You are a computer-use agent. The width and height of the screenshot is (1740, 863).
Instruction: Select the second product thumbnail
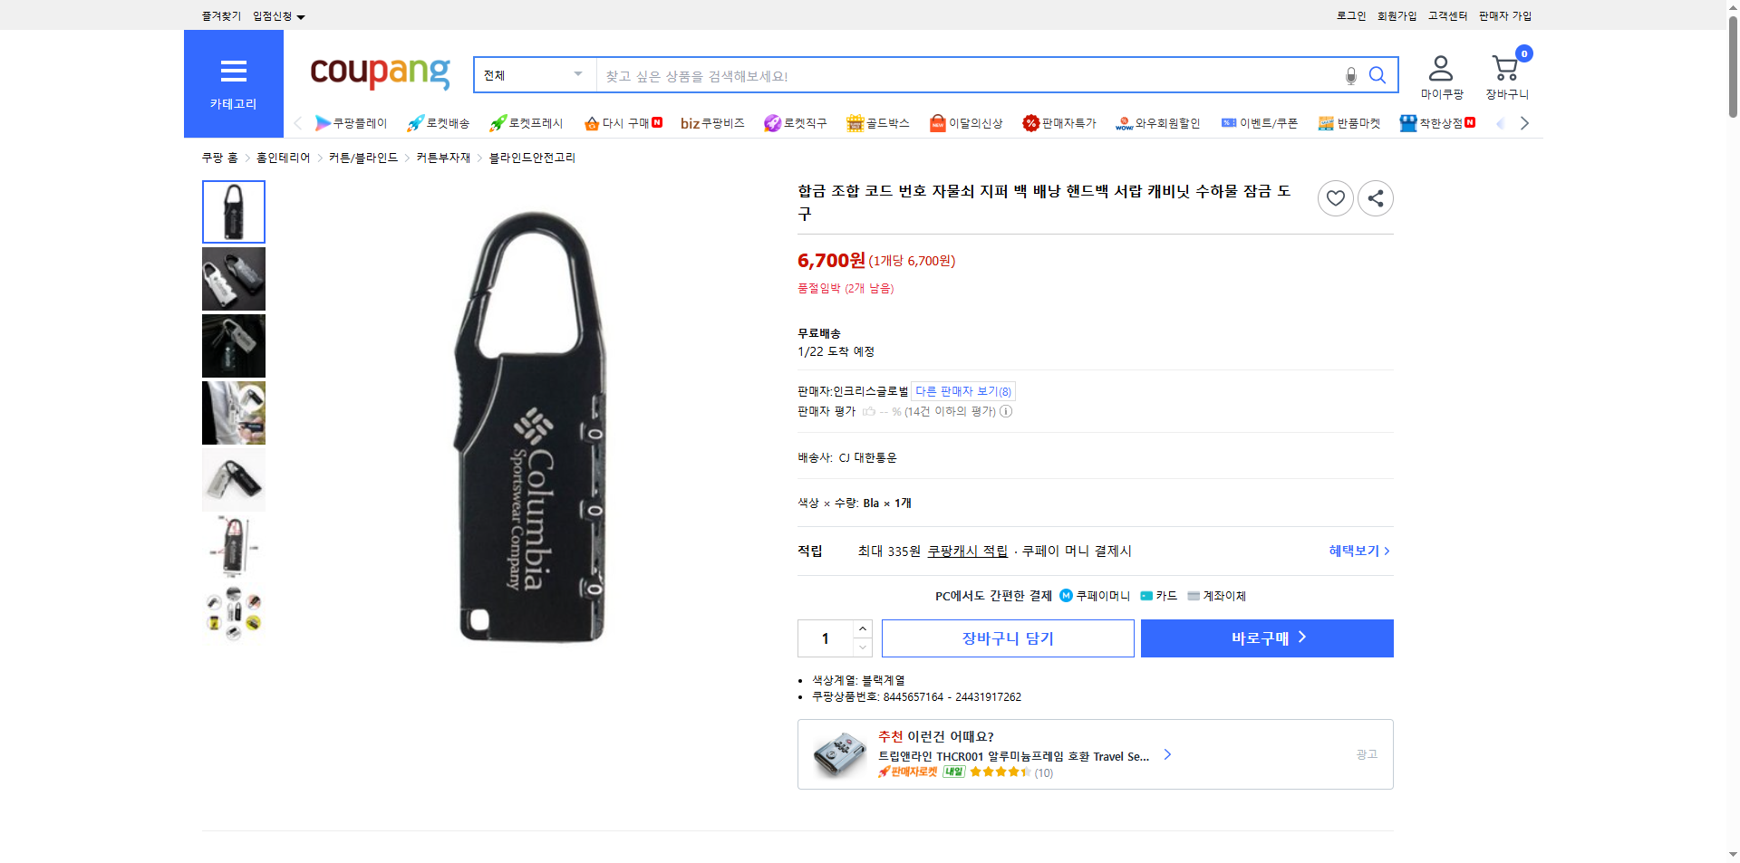(233, 278)
